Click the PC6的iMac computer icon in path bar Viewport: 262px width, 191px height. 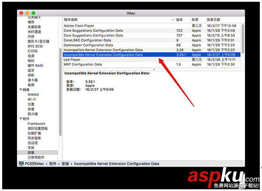coord(21,164)
